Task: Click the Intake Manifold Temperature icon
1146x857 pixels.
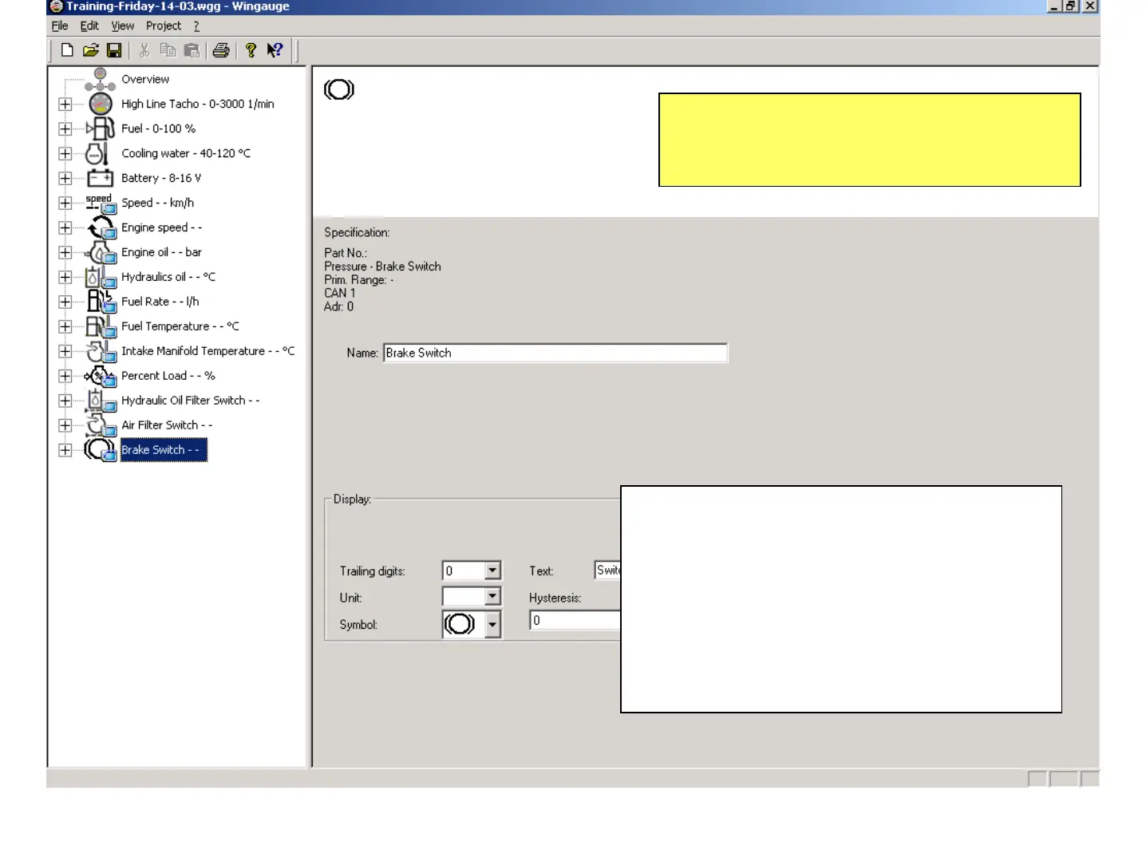Action: 101,351
